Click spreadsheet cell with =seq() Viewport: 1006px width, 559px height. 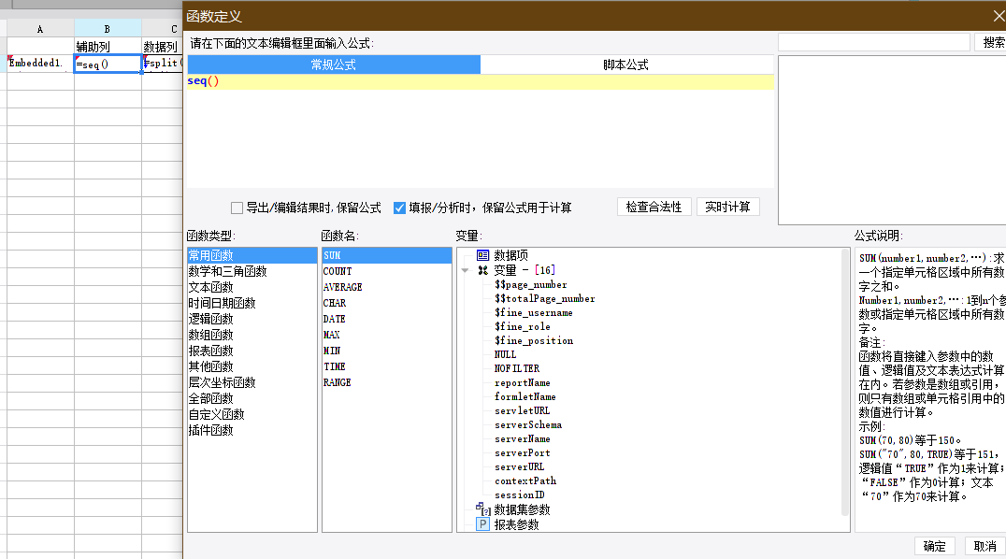point(108,64)
